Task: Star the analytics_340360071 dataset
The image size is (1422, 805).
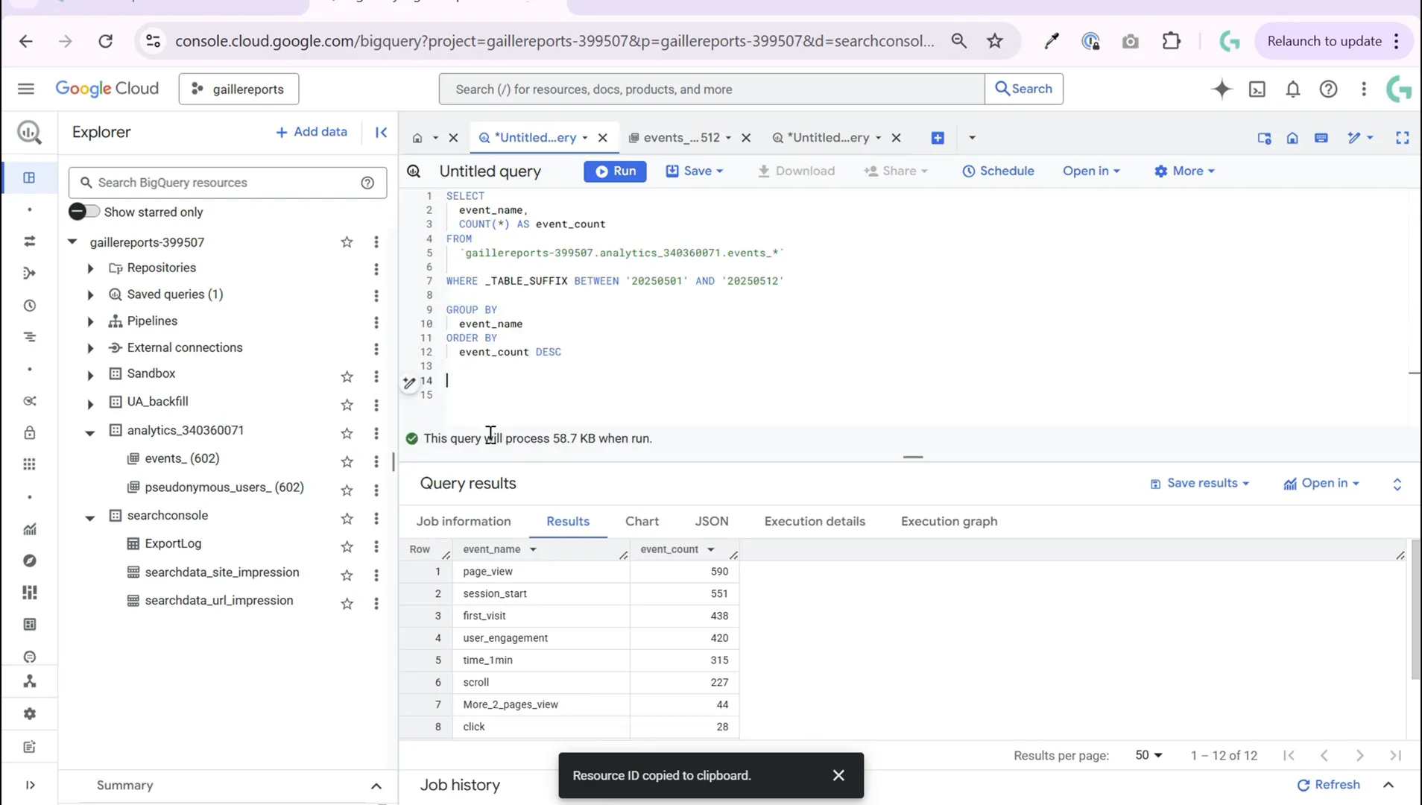Action: (347, 433)
